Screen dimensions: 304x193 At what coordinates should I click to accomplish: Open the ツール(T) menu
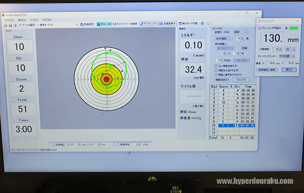pyautogui.click(x=34, y=20)
